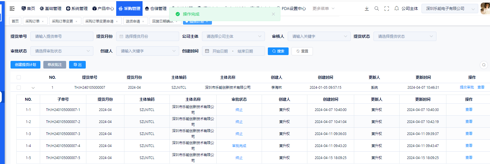Viewport: 490px width, 164px height.
Task: Open the notification bell icon
Action: click(397, 8)
